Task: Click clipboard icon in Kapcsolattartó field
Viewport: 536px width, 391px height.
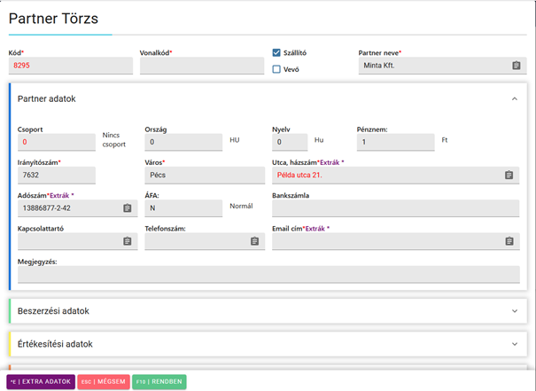Action: (128, 241)
